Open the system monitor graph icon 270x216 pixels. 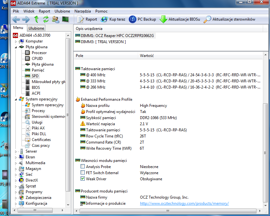(x=65, y=19)
